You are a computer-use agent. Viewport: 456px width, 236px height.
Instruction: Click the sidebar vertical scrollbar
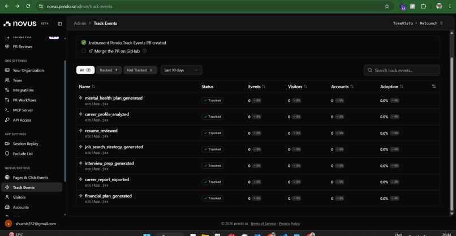[x=65, y=121]
